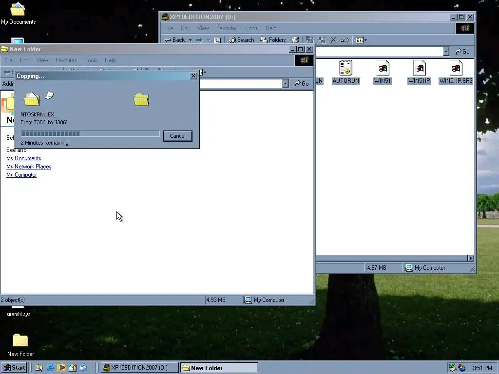Open Favorites menu in New Folder window
Screen dimensions: 499x374
click(66, 60)
